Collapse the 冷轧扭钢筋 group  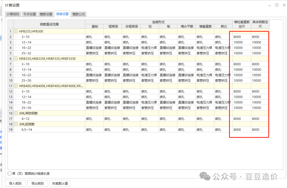tap(16, 124)
